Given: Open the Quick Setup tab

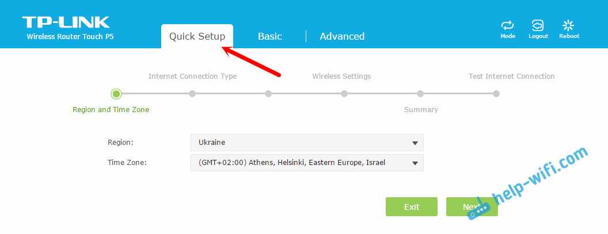Looking at the screenshot, I should 197,36.
